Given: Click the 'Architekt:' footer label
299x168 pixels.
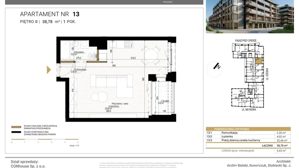Looking at the screenshot, I should coord(284,162).
